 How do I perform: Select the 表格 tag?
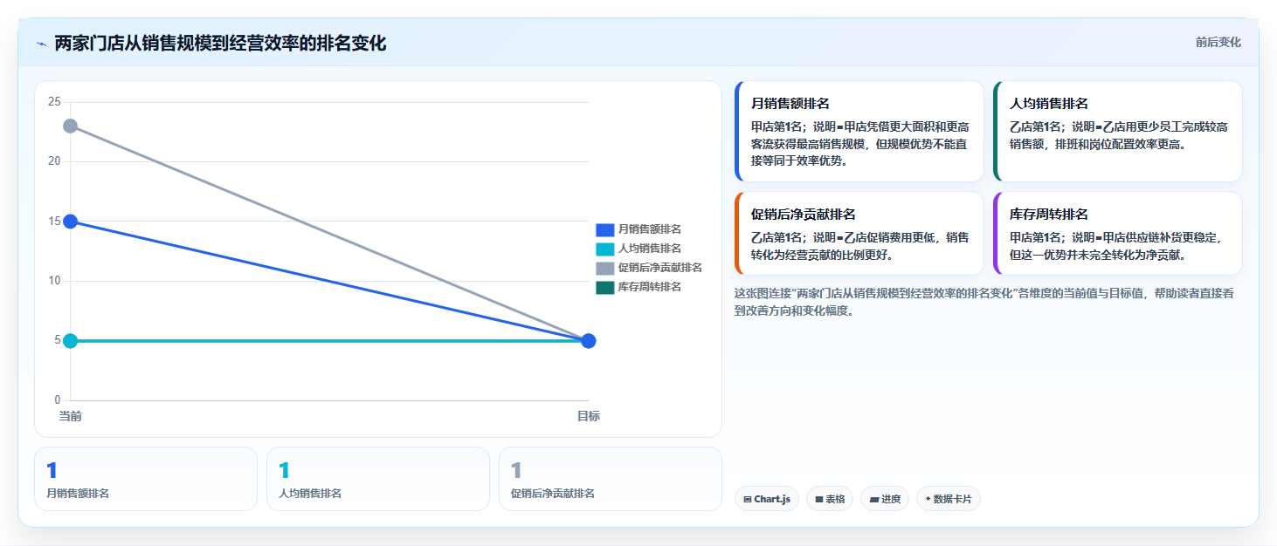point(830,499)
